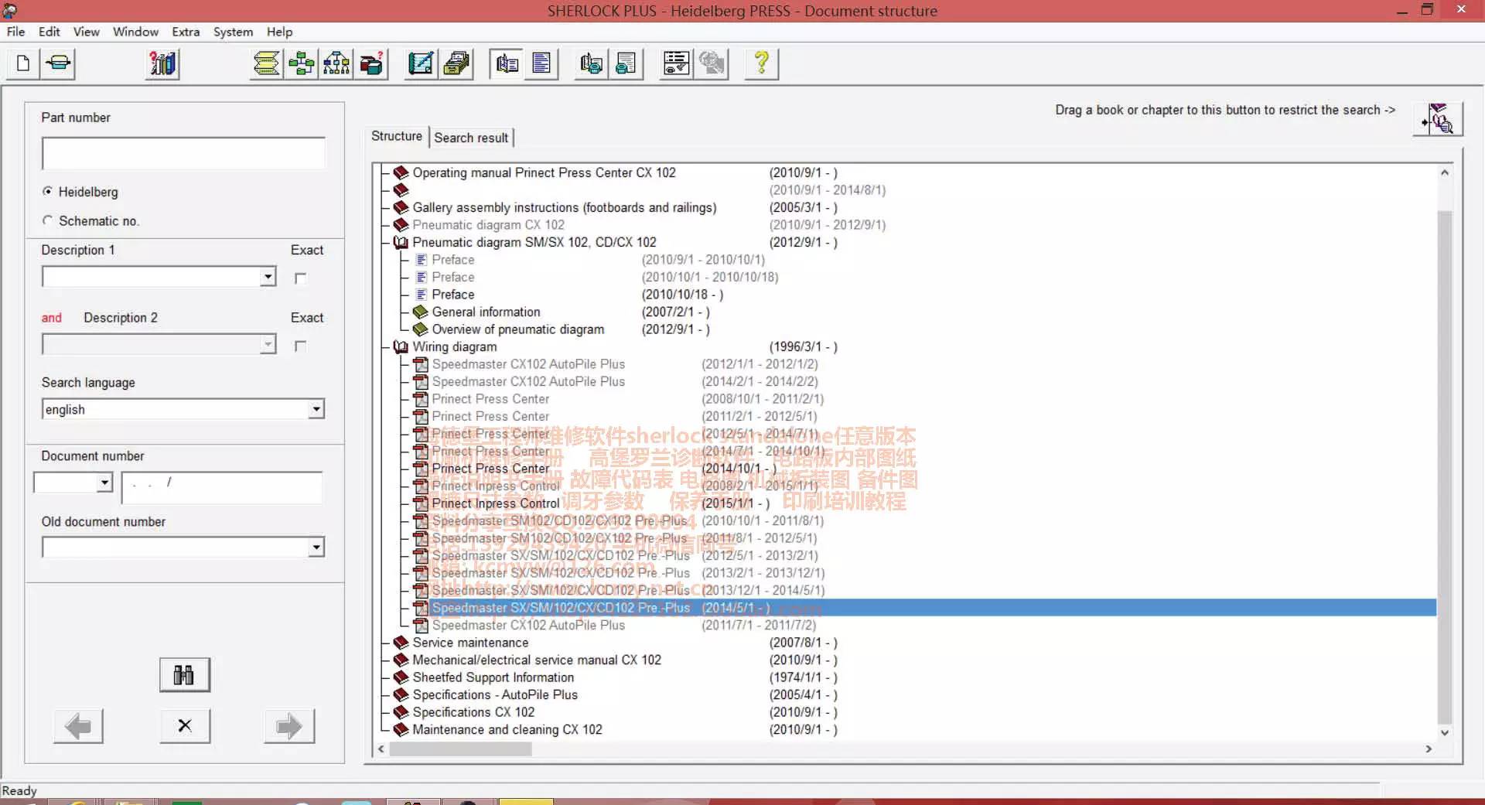Tick the Exact checkbox for Description 2
The width and height of the screenshot is (1485, 805).
point(300,346)
